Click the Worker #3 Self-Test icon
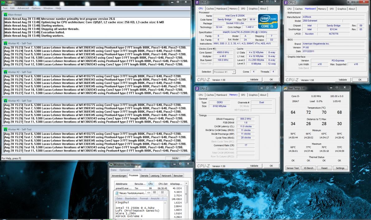Viewport: 371px width, 220px height. [5, 101]
